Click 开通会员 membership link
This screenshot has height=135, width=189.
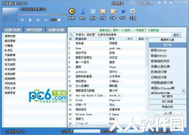117,3
